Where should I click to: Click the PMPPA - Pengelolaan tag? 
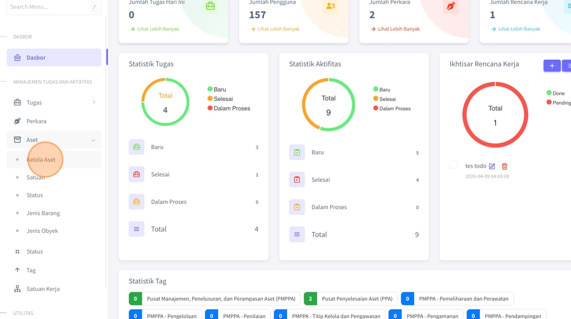click(165, 315)
